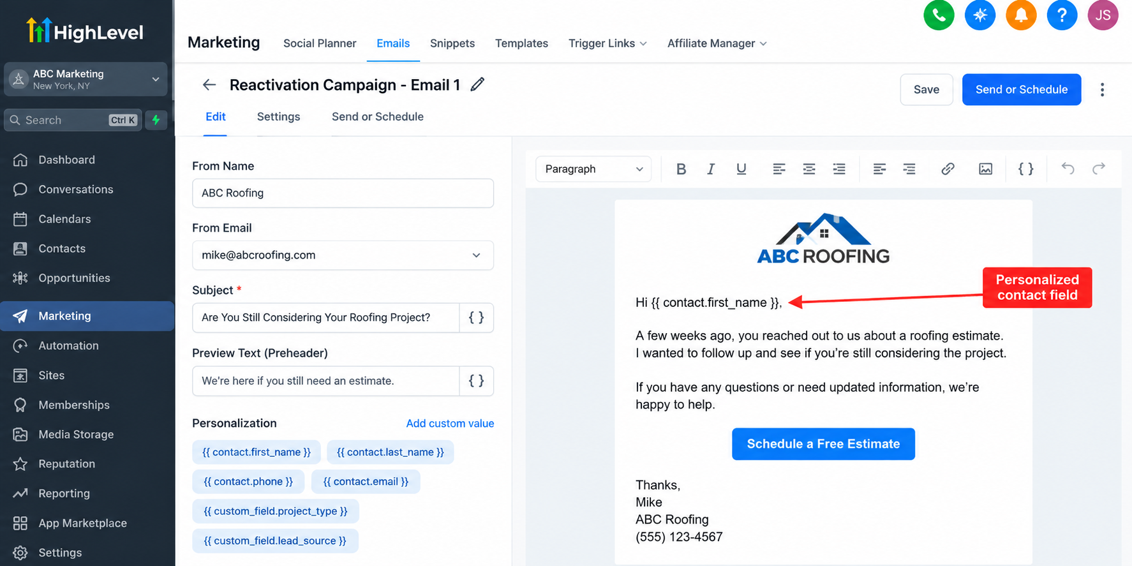Open the Settings tab next to Edit
This screenshot has width=1132, height=566.
coord(278,117)
